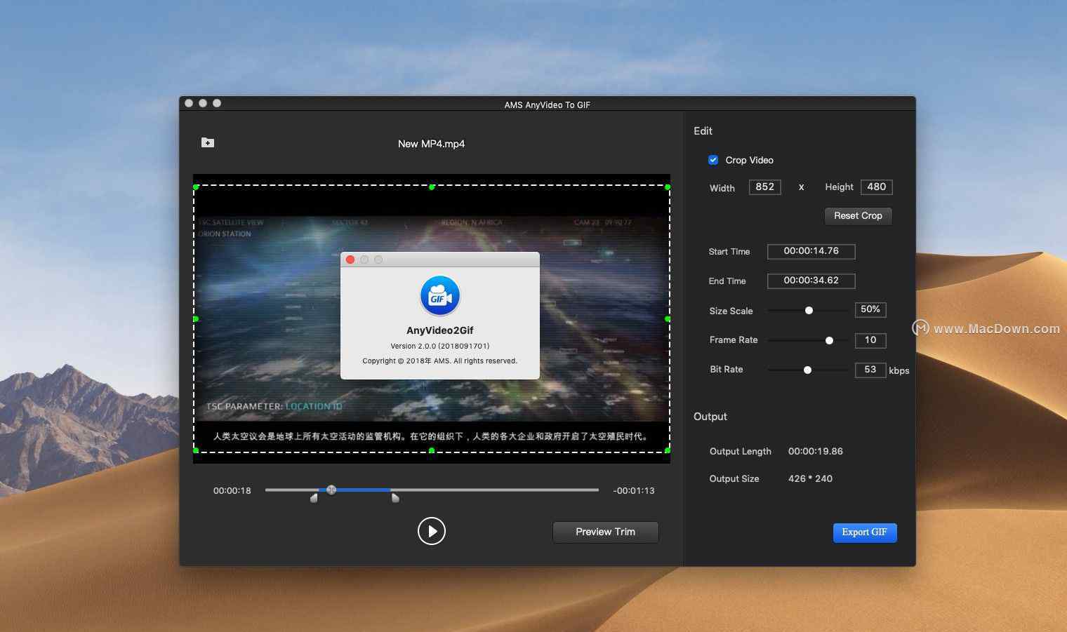This screenshot has width=1067, height=632.
Task: Click the kbps unit label
Action: (x=899, y=371)
